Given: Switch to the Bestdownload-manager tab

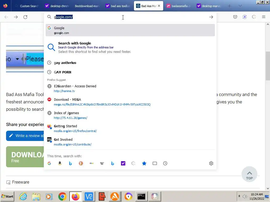Looking at the screenshot, I should pyautogui.click(x=87, y=6).
